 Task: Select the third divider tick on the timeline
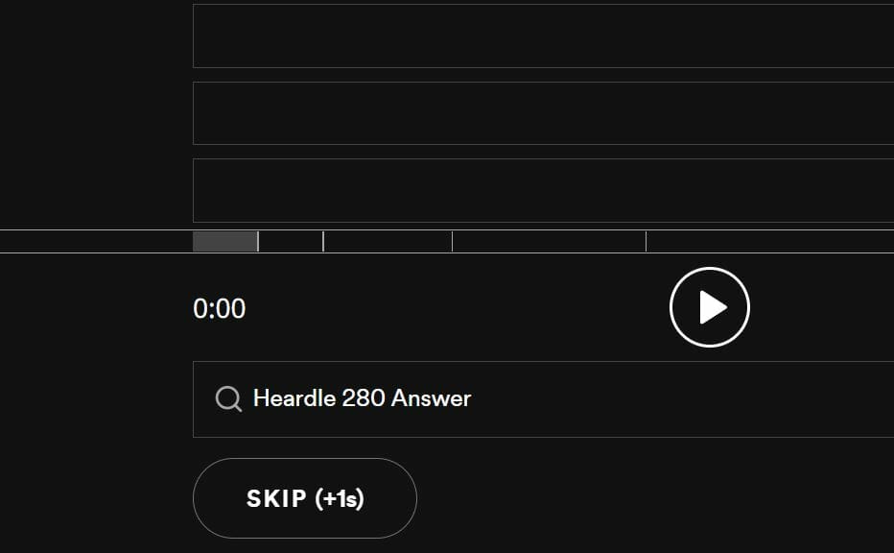pos(452,241)
